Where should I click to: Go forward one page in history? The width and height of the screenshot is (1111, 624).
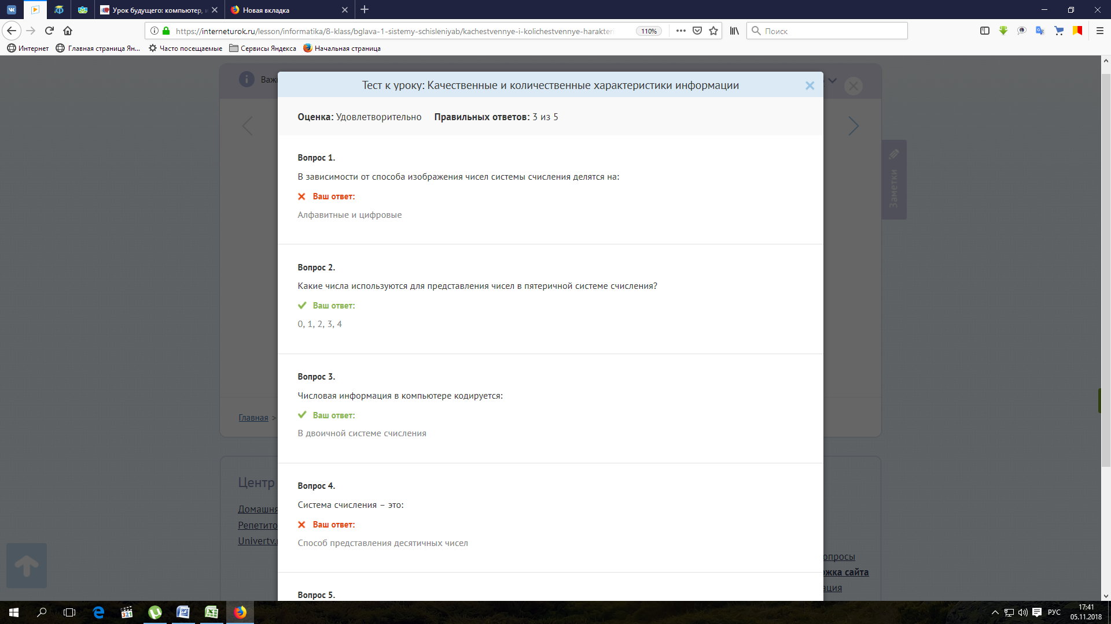coord(31,31)
